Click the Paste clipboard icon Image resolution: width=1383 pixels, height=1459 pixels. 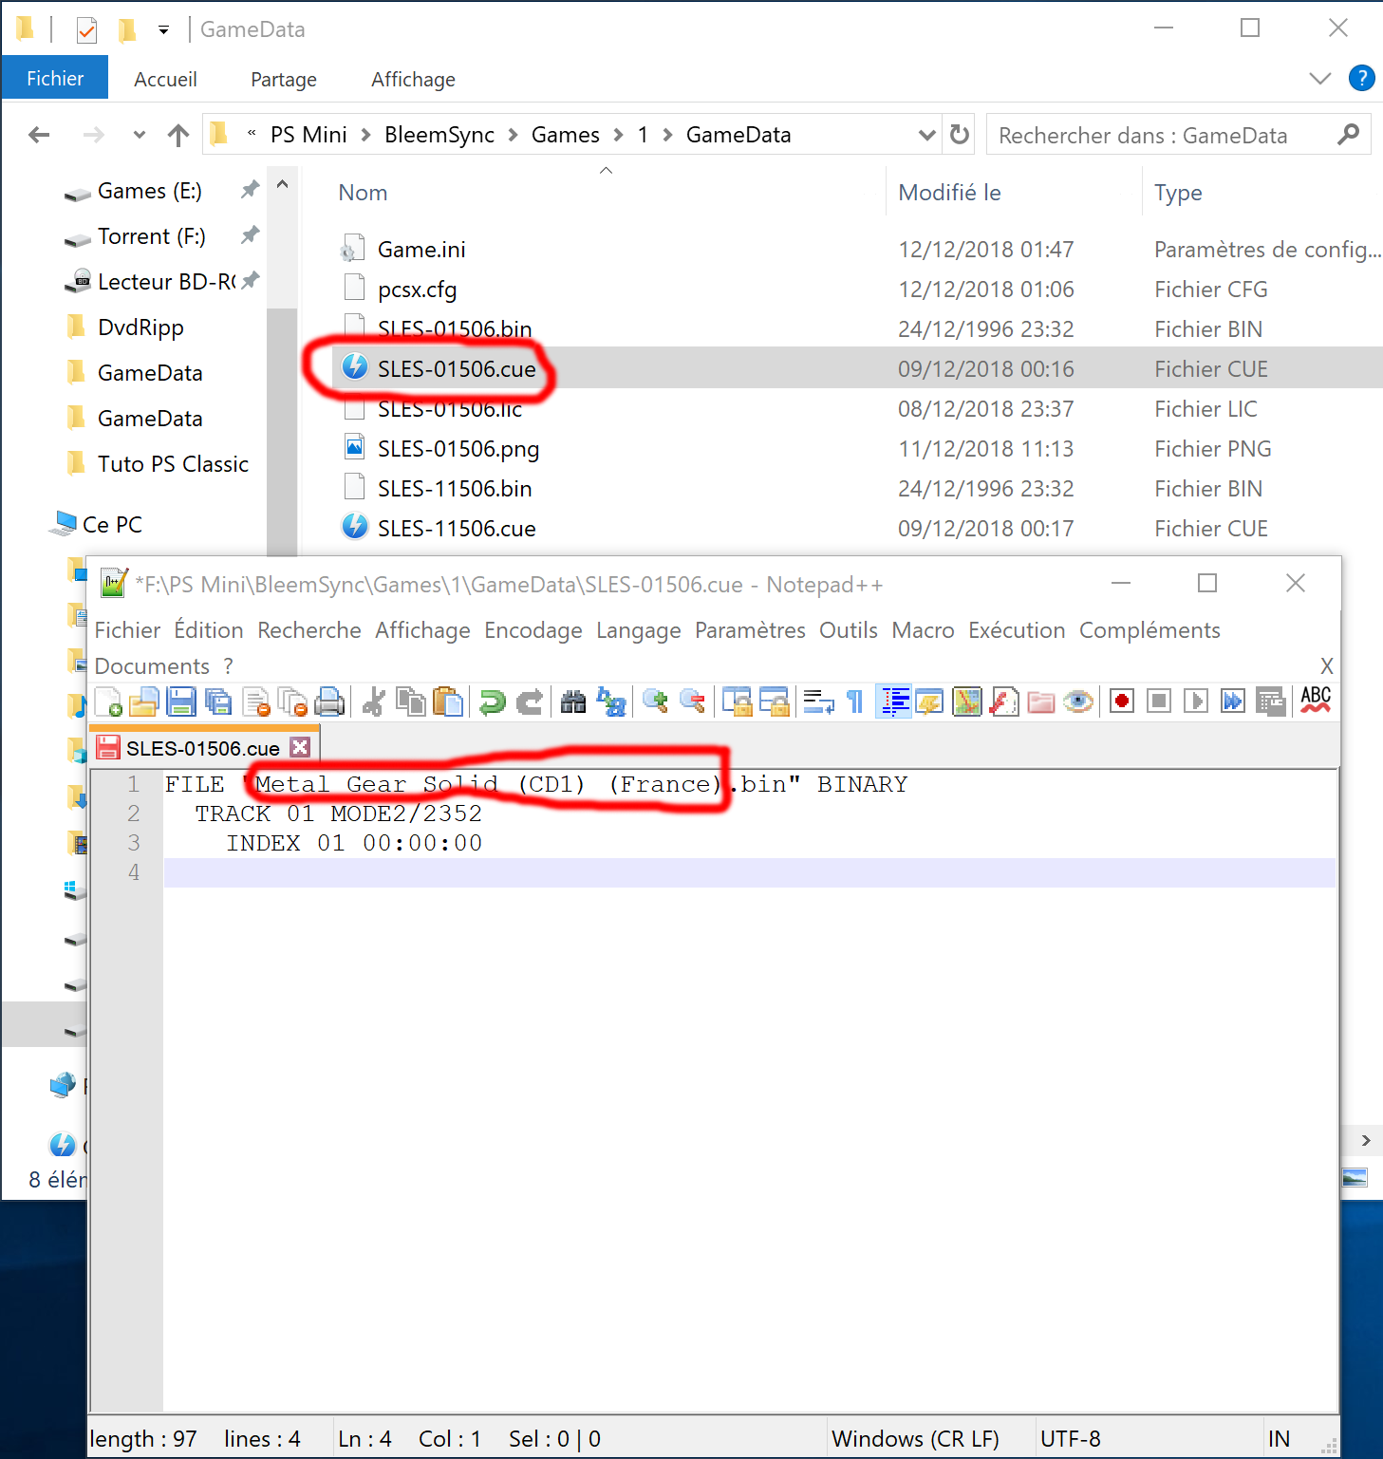click(x=448, y=701)
